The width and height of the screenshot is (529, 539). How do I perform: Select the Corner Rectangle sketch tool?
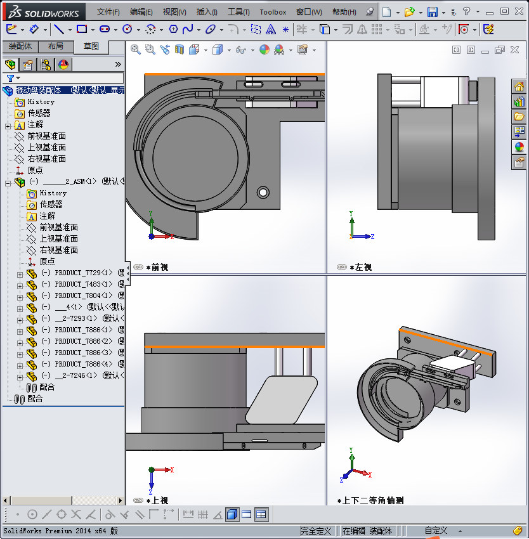83,29
